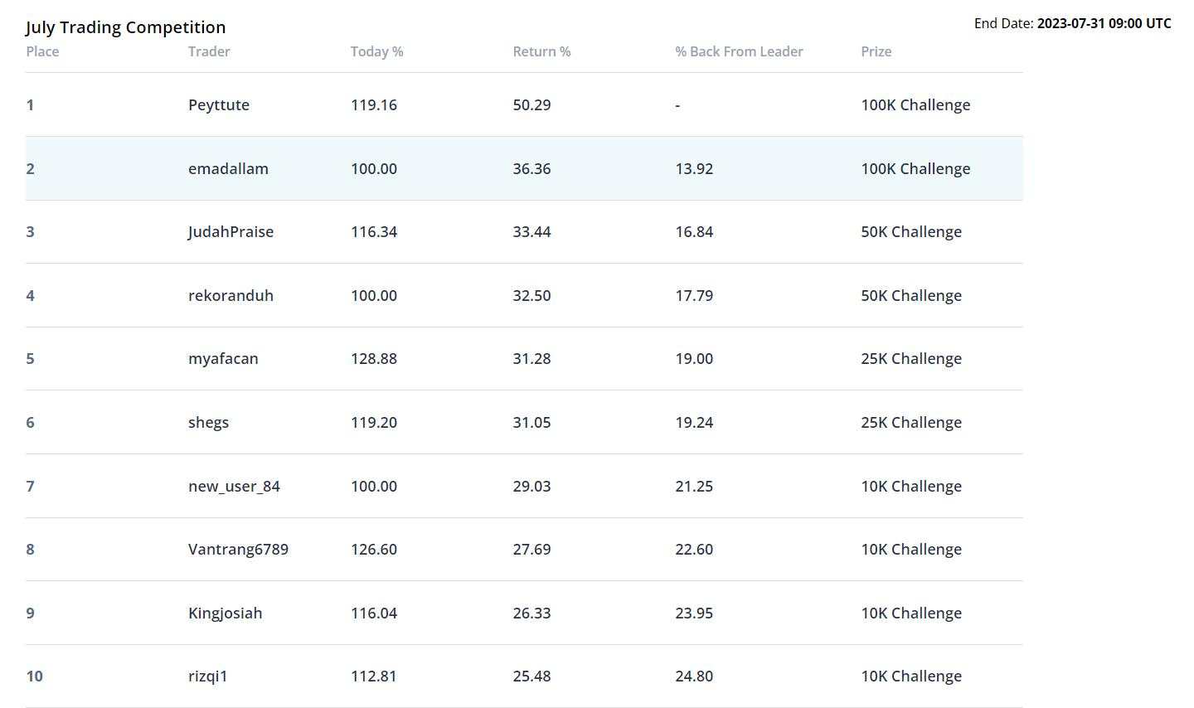Select trader JudahPraise
Viewport: 1194px width, 708px height.
pos(231,232)
